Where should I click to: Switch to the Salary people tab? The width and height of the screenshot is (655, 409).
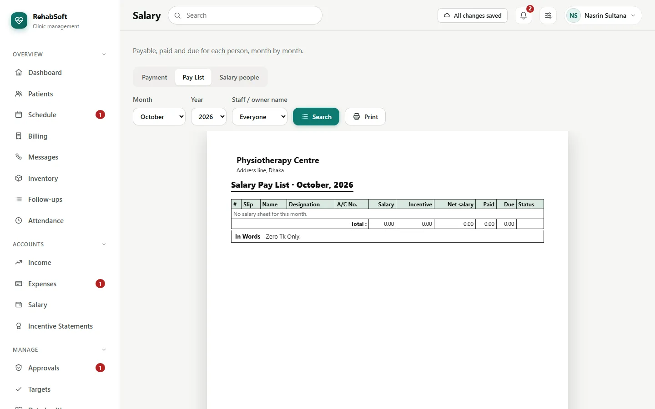(x=239, y=77)
